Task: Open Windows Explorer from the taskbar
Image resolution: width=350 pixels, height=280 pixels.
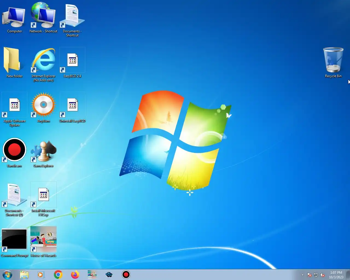Action: 24,275
